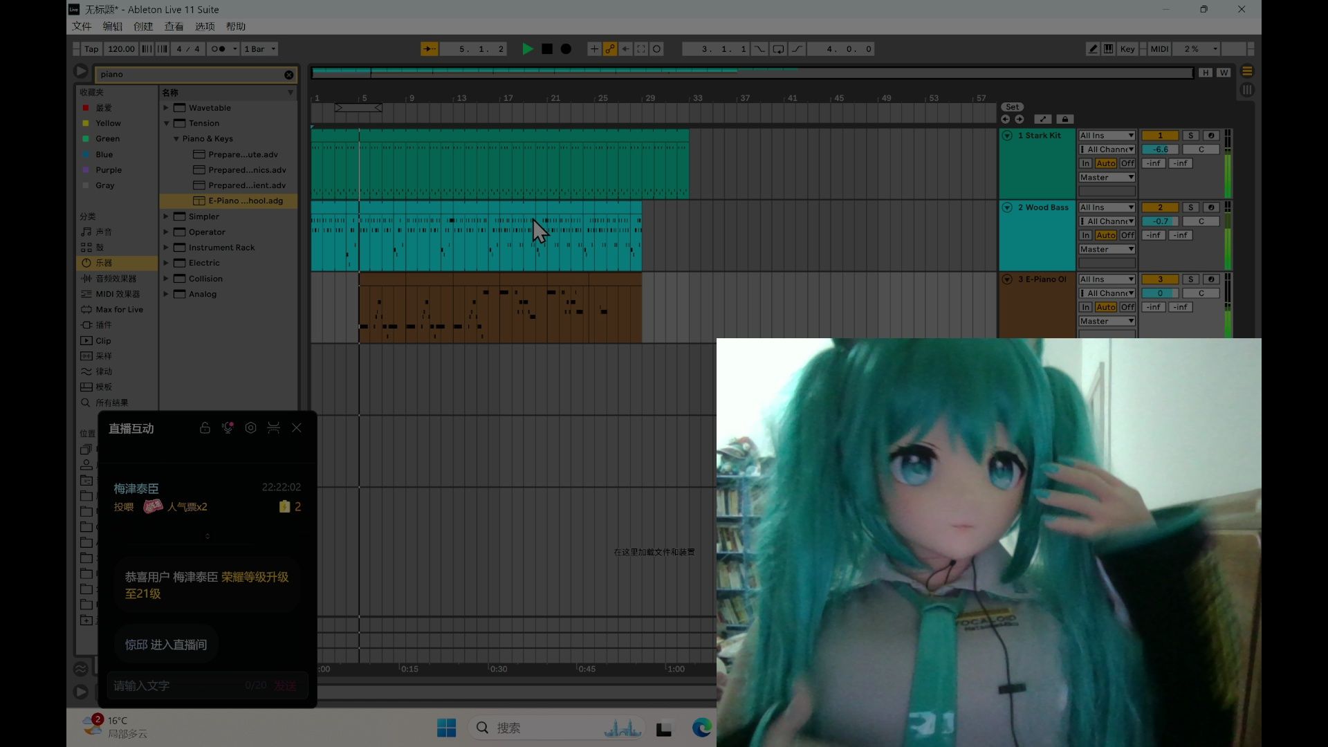Click the Session Record circle icon

tap(657, 49)
